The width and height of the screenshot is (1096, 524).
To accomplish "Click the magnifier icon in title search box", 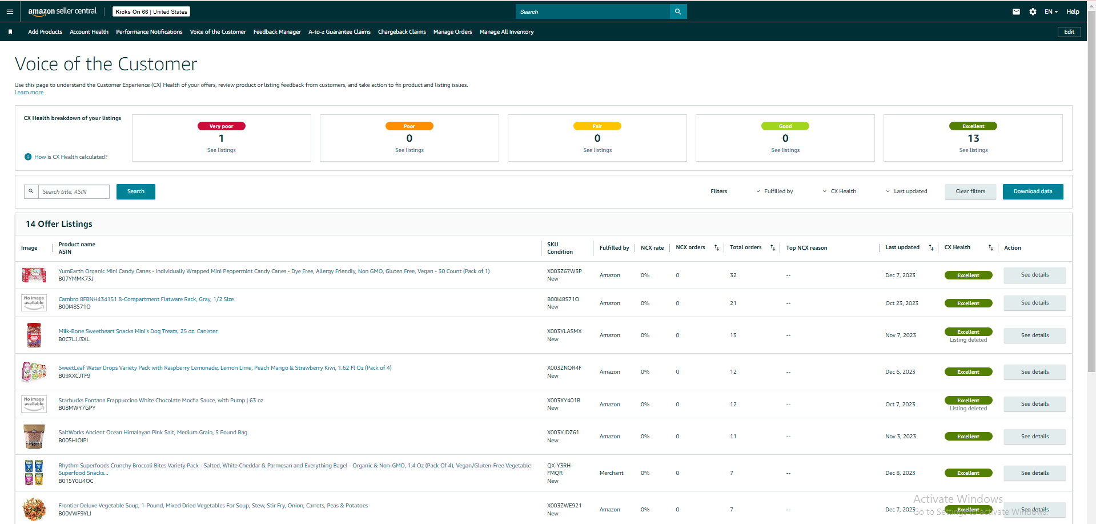I will [x=31, y=191].
